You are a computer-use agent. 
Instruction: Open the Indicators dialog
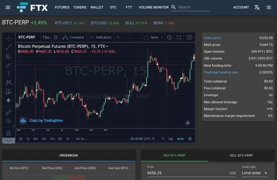click(x=100, y=37)
